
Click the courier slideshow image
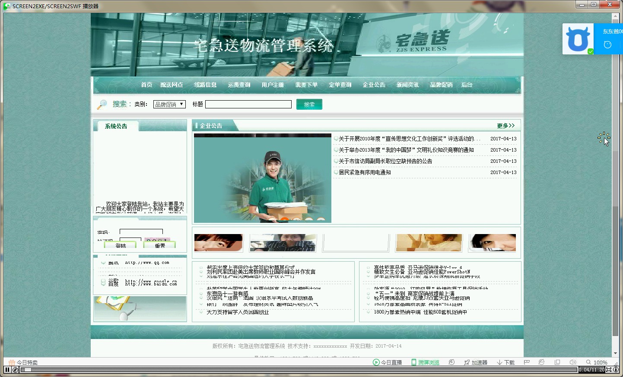coord(263,178)
